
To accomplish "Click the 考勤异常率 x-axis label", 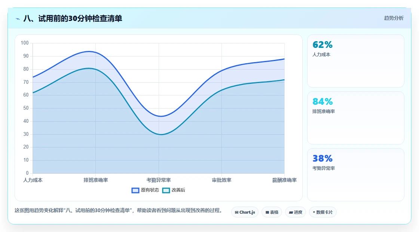I will click(x=159, y=180).
